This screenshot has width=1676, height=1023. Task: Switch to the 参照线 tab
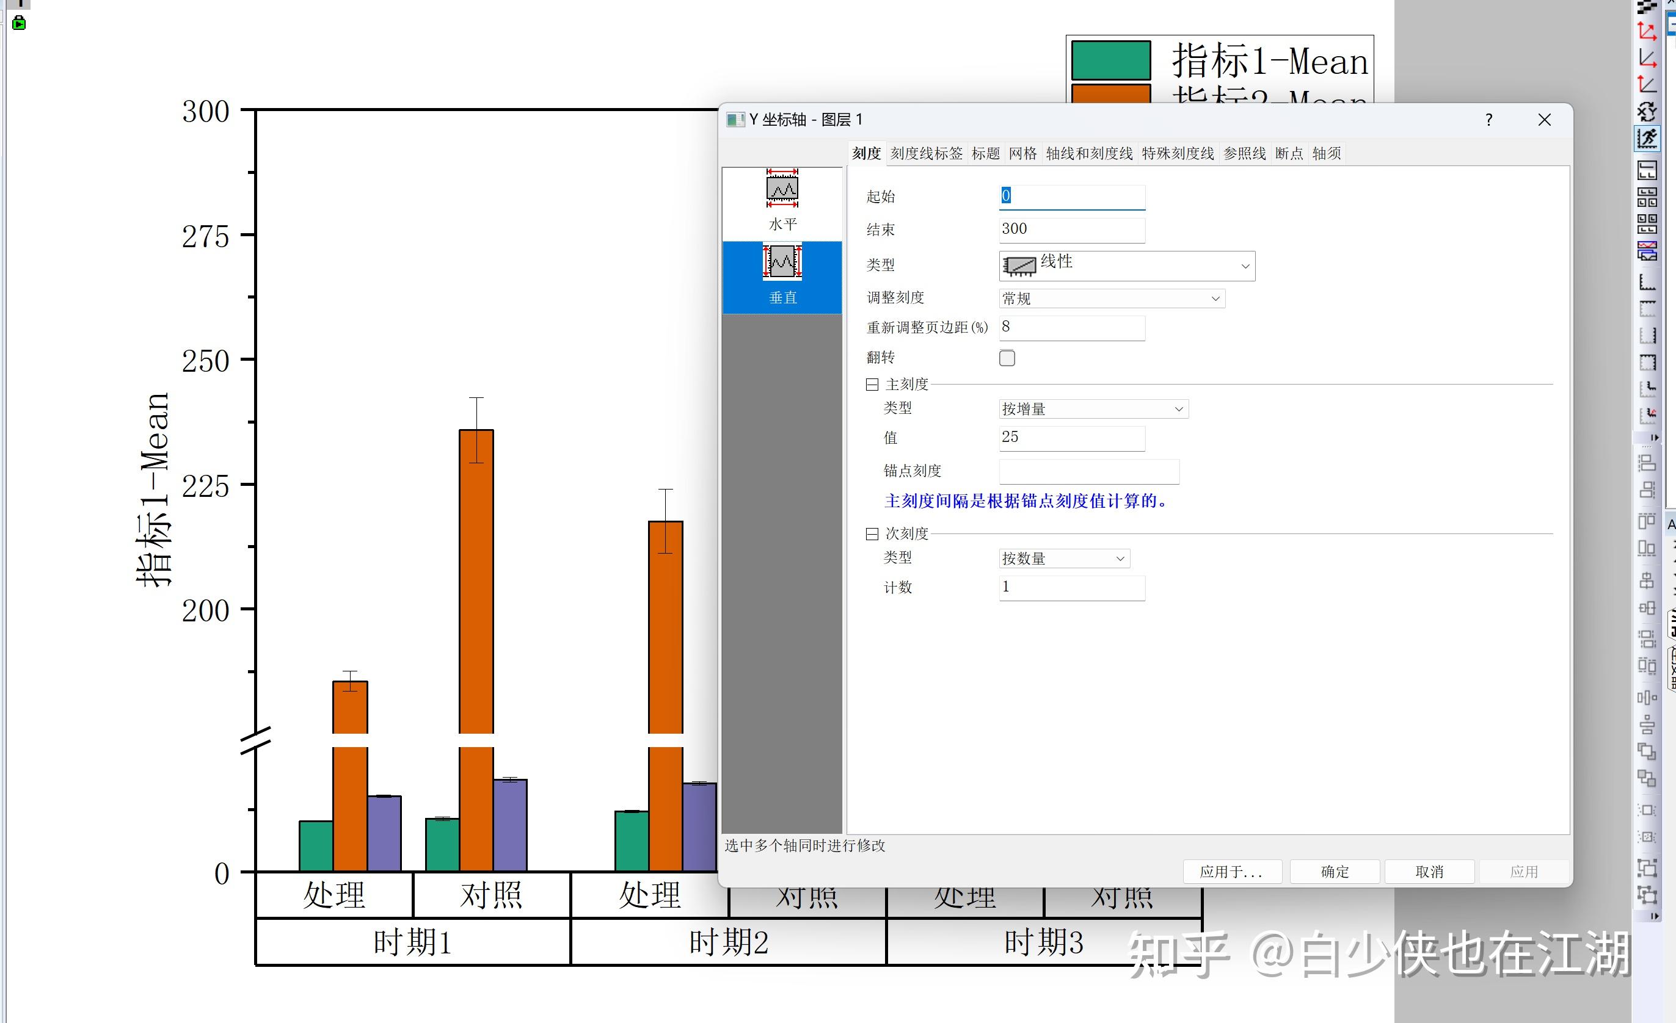pyautogui.click(x=1244, y=154)
